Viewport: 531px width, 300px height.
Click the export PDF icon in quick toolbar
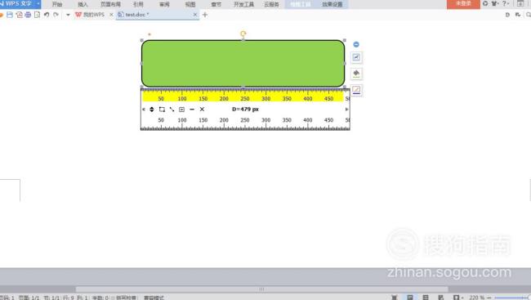[19, 15]
